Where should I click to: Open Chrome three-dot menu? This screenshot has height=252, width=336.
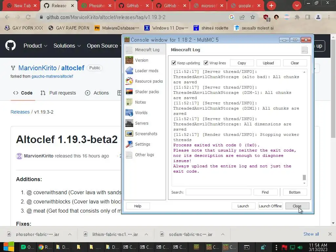(x=329, y=17)
